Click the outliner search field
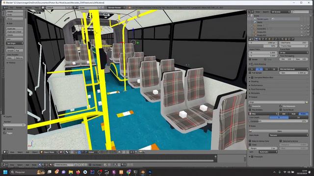Screen dimensions: 314x176 pos(300,12)
